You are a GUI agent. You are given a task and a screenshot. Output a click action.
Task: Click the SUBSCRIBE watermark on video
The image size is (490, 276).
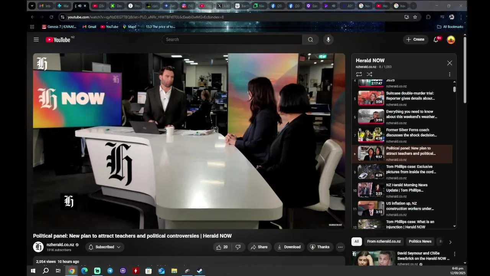point(335,225)
